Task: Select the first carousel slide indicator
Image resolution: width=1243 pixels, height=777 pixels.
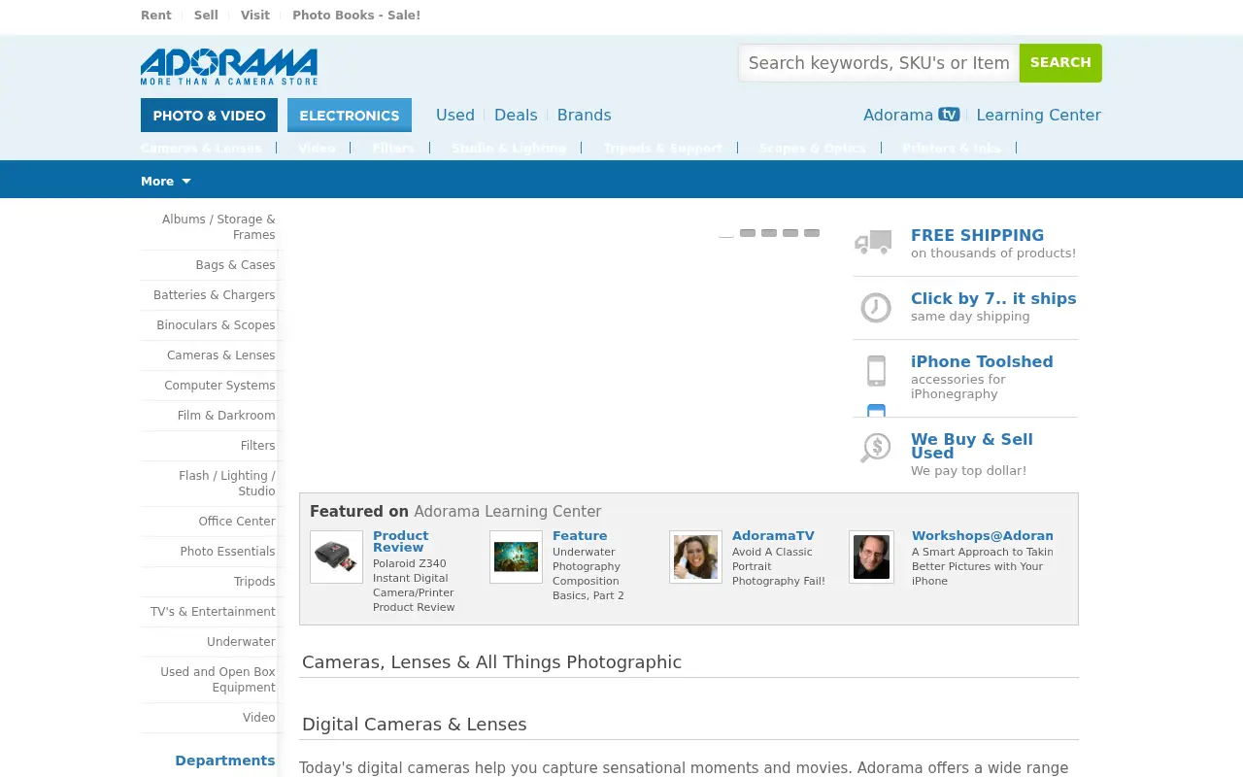Action: pos(726,233)
